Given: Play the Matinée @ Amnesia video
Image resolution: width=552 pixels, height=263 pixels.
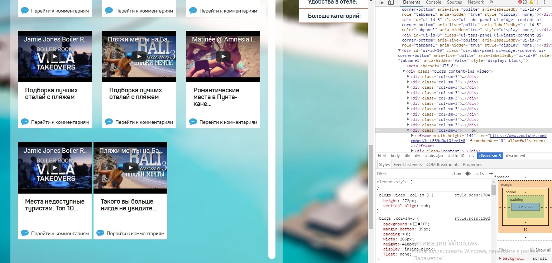Looking at the screenshot, I should click(x=223, y=56).
